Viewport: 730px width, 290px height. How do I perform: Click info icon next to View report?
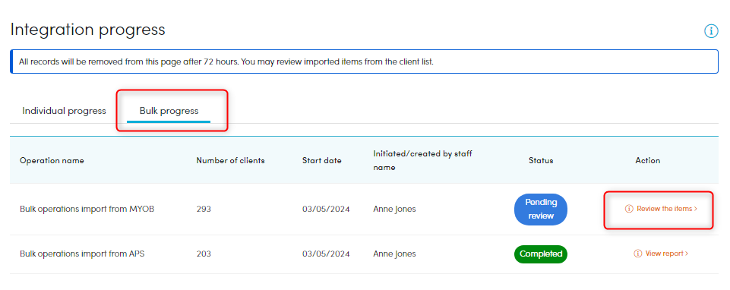point(638,254)
